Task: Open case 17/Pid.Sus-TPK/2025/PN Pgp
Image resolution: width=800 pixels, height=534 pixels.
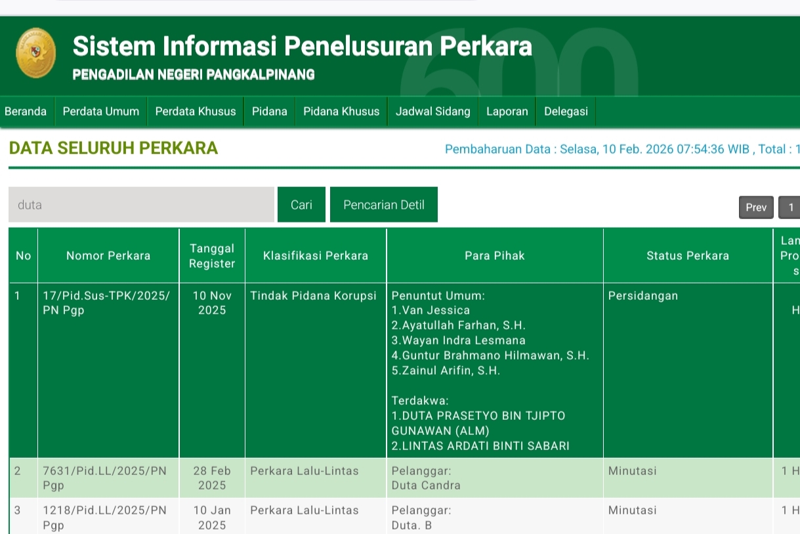Action: 106,303
